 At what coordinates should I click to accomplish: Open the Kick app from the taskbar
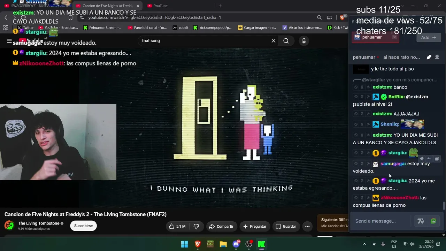[x=261, y=244]
